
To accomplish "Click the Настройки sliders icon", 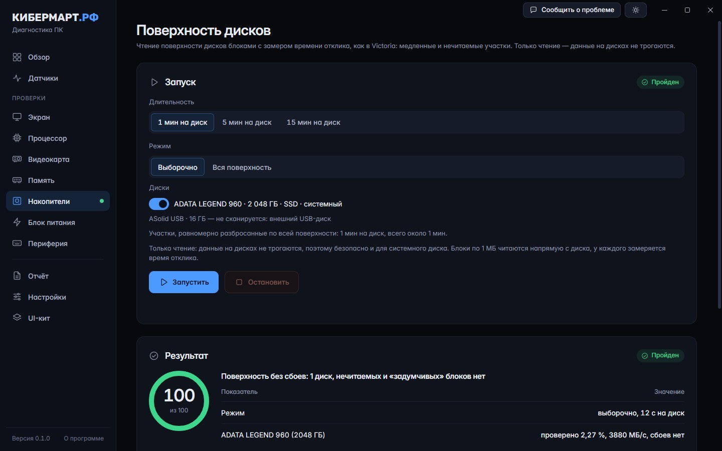I will 17,297.
